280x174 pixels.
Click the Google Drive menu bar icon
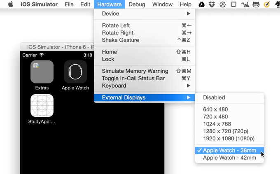(201, 4)
